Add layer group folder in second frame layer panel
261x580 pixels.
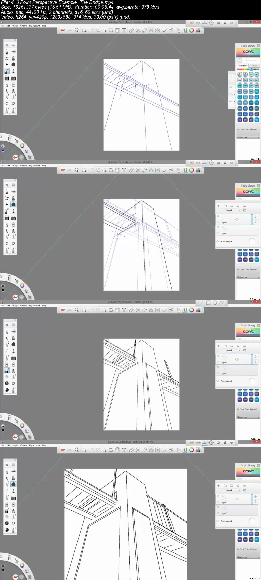(225, 206)
